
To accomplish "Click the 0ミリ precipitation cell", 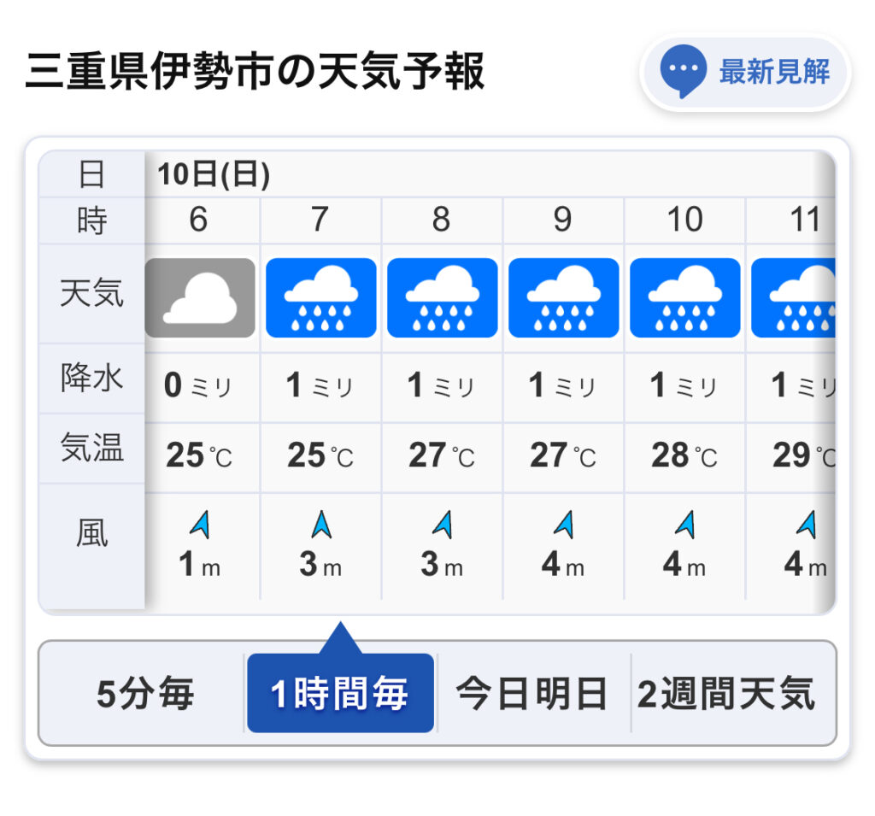I will [200, 385].
